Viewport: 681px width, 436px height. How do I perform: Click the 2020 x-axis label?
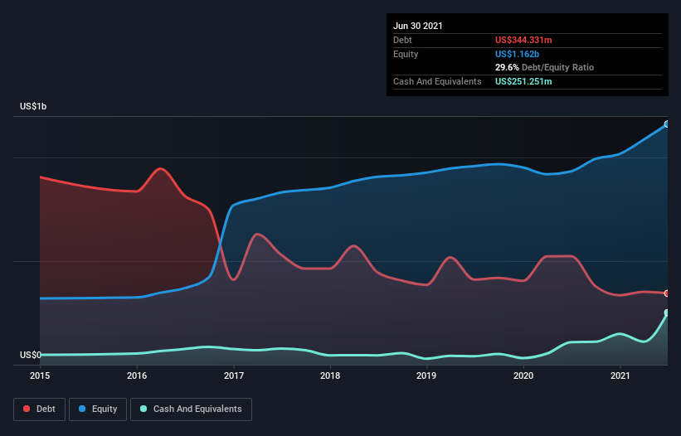(x=523, y=375)
